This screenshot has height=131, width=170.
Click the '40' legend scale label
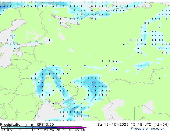(71, 130)
